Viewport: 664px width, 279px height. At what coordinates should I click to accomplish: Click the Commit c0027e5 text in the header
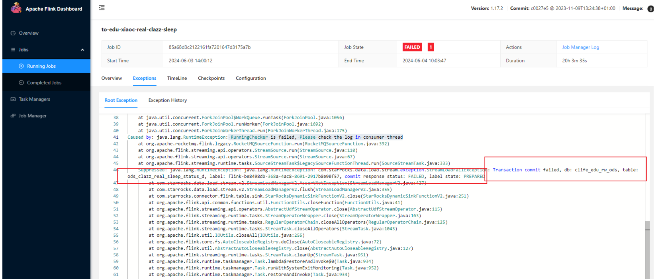[563, 8]
